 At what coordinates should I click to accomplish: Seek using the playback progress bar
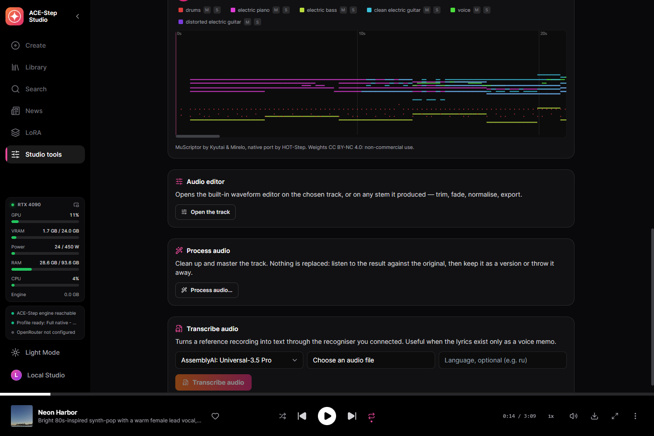(327, 394)
